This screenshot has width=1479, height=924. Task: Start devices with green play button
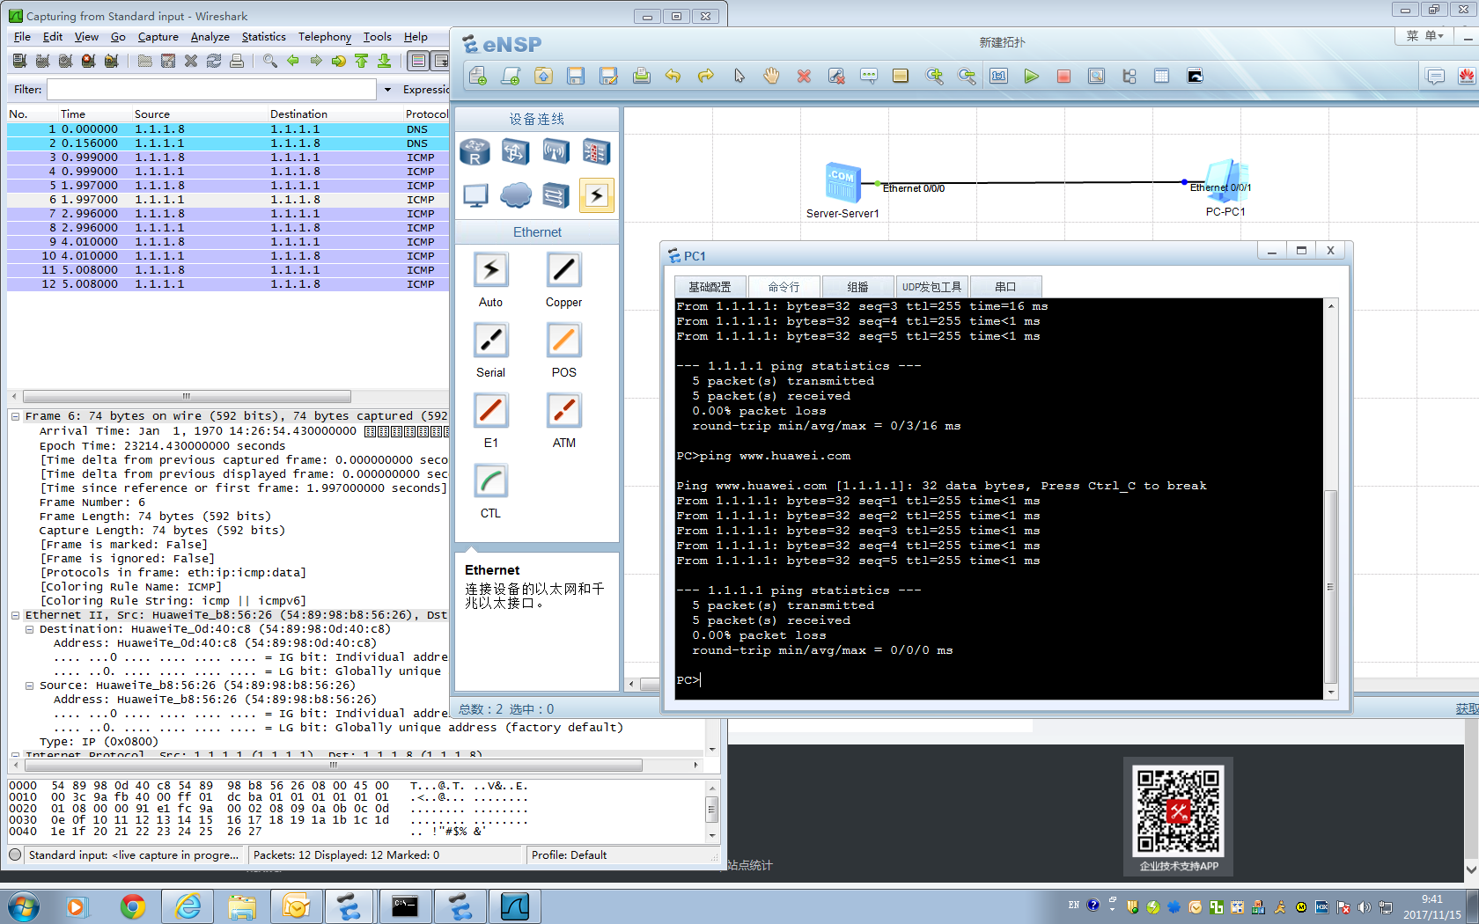(1031, 77)
